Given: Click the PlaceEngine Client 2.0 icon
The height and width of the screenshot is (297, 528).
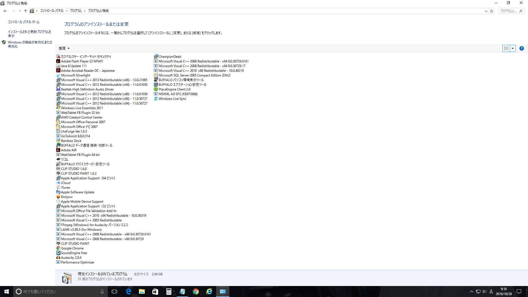Looking at the screenshot, I should click(156, 89).
